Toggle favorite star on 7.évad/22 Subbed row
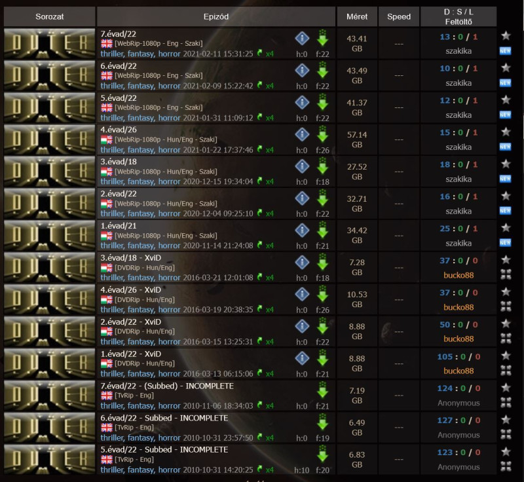This screenshot has height=482, width=524. (x=506, y=388)
